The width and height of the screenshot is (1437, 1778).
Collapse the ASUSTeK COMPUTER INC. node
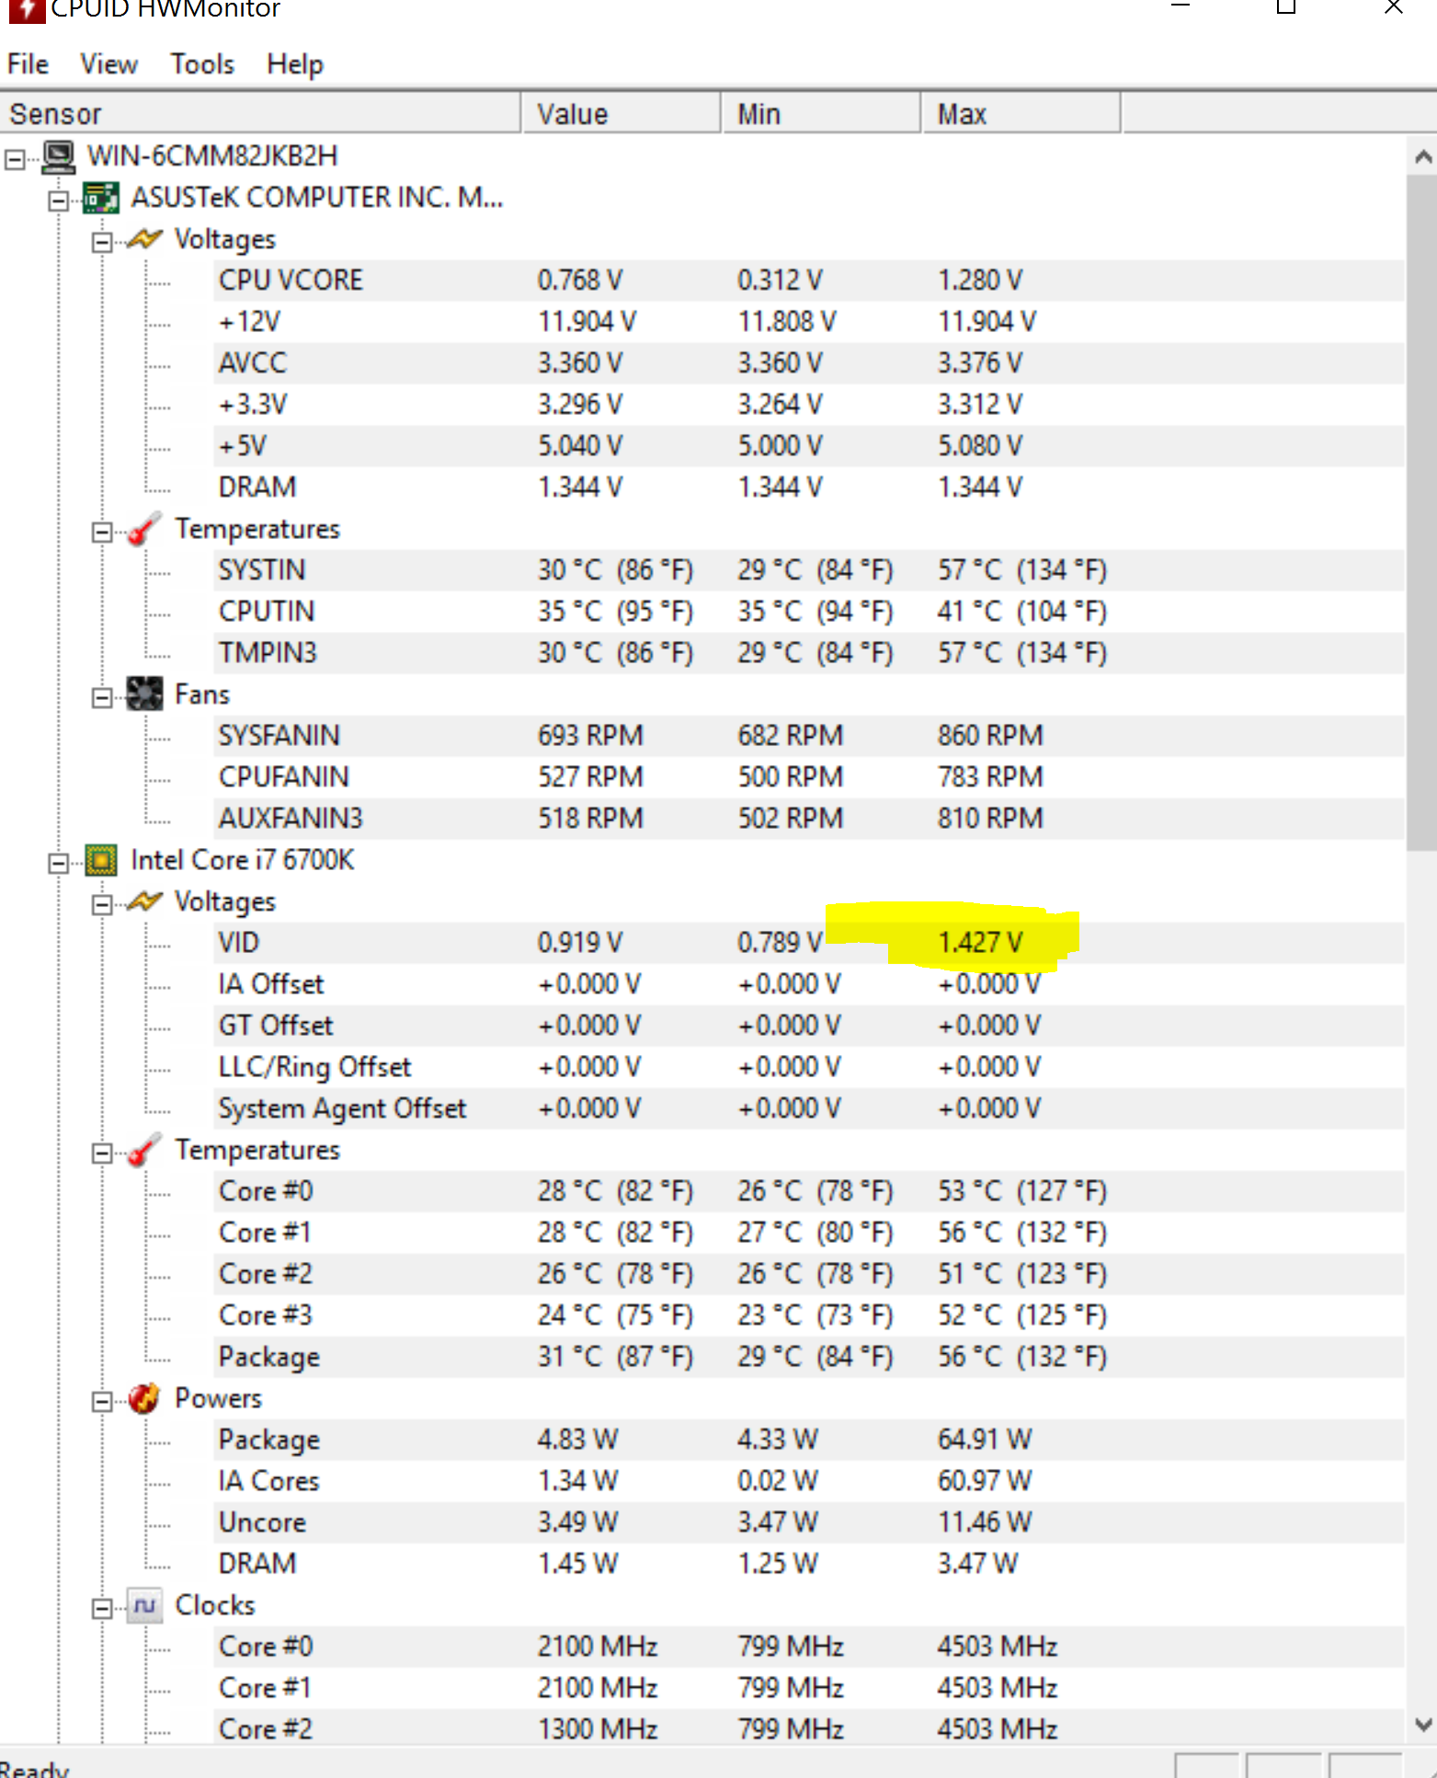[x=59, y=201]
